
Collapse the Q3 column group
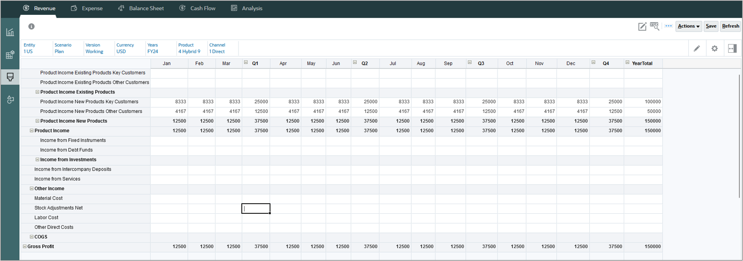470,62
